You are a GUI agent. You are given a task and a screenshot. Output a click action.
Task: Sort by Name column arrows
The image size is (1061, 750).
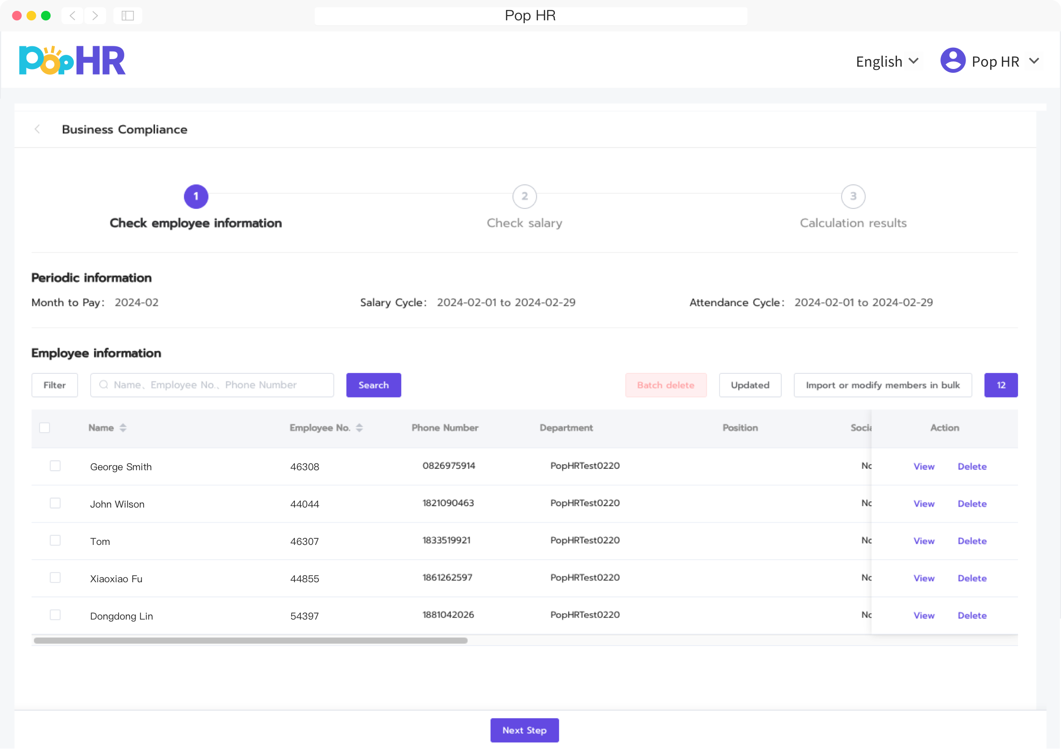click(x=123, y=428)
